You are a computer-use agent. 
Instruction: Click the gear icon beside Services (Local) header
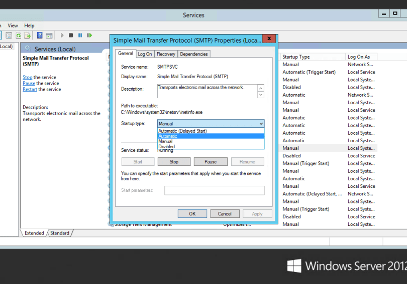(x=28, y=49)
